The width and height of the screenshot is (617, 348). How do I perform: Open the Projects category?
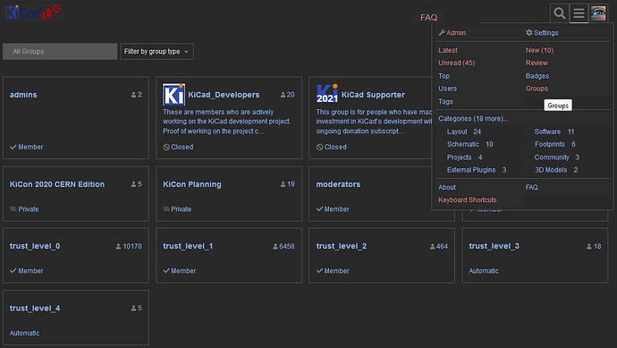[x=460, y=157]
